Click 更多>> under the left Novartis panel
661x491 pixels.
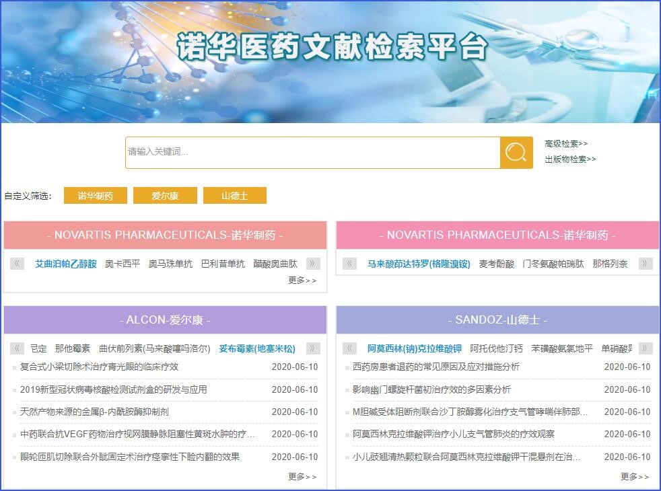coord(302,280)
